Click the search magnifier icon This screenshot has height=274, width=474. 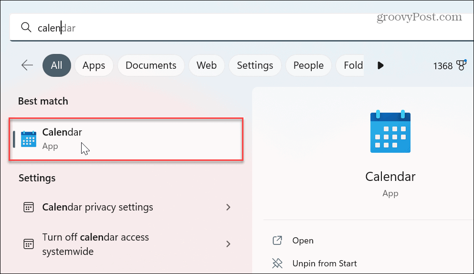[x=26, y=28]
